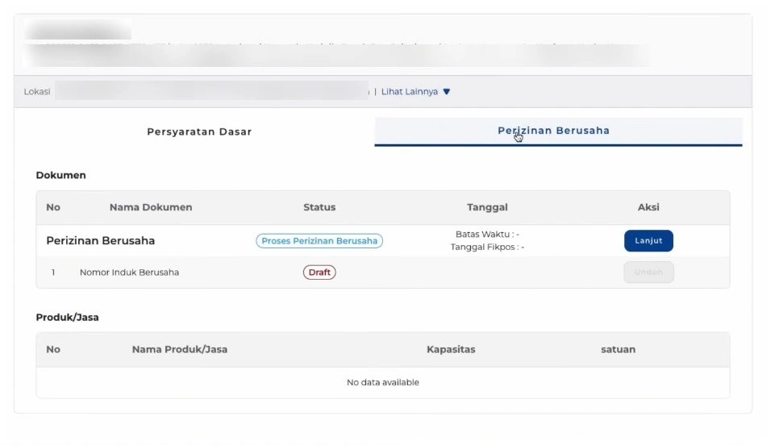775x445 pixels.
Task: Click the greyed-out Unduh button
Action: 648,272
